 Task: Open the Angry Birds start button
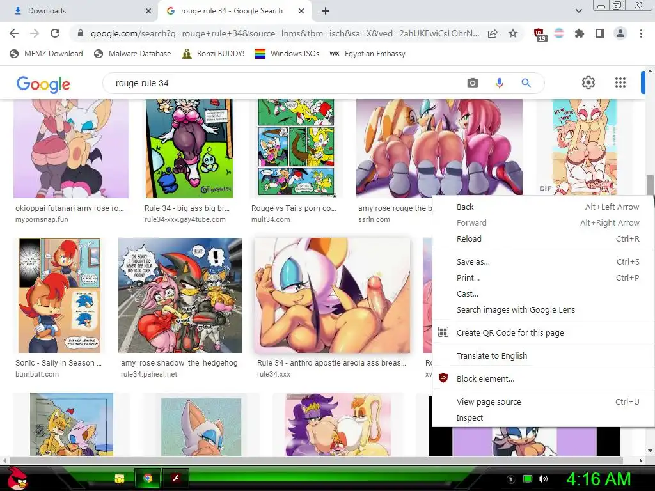(17, 478)
